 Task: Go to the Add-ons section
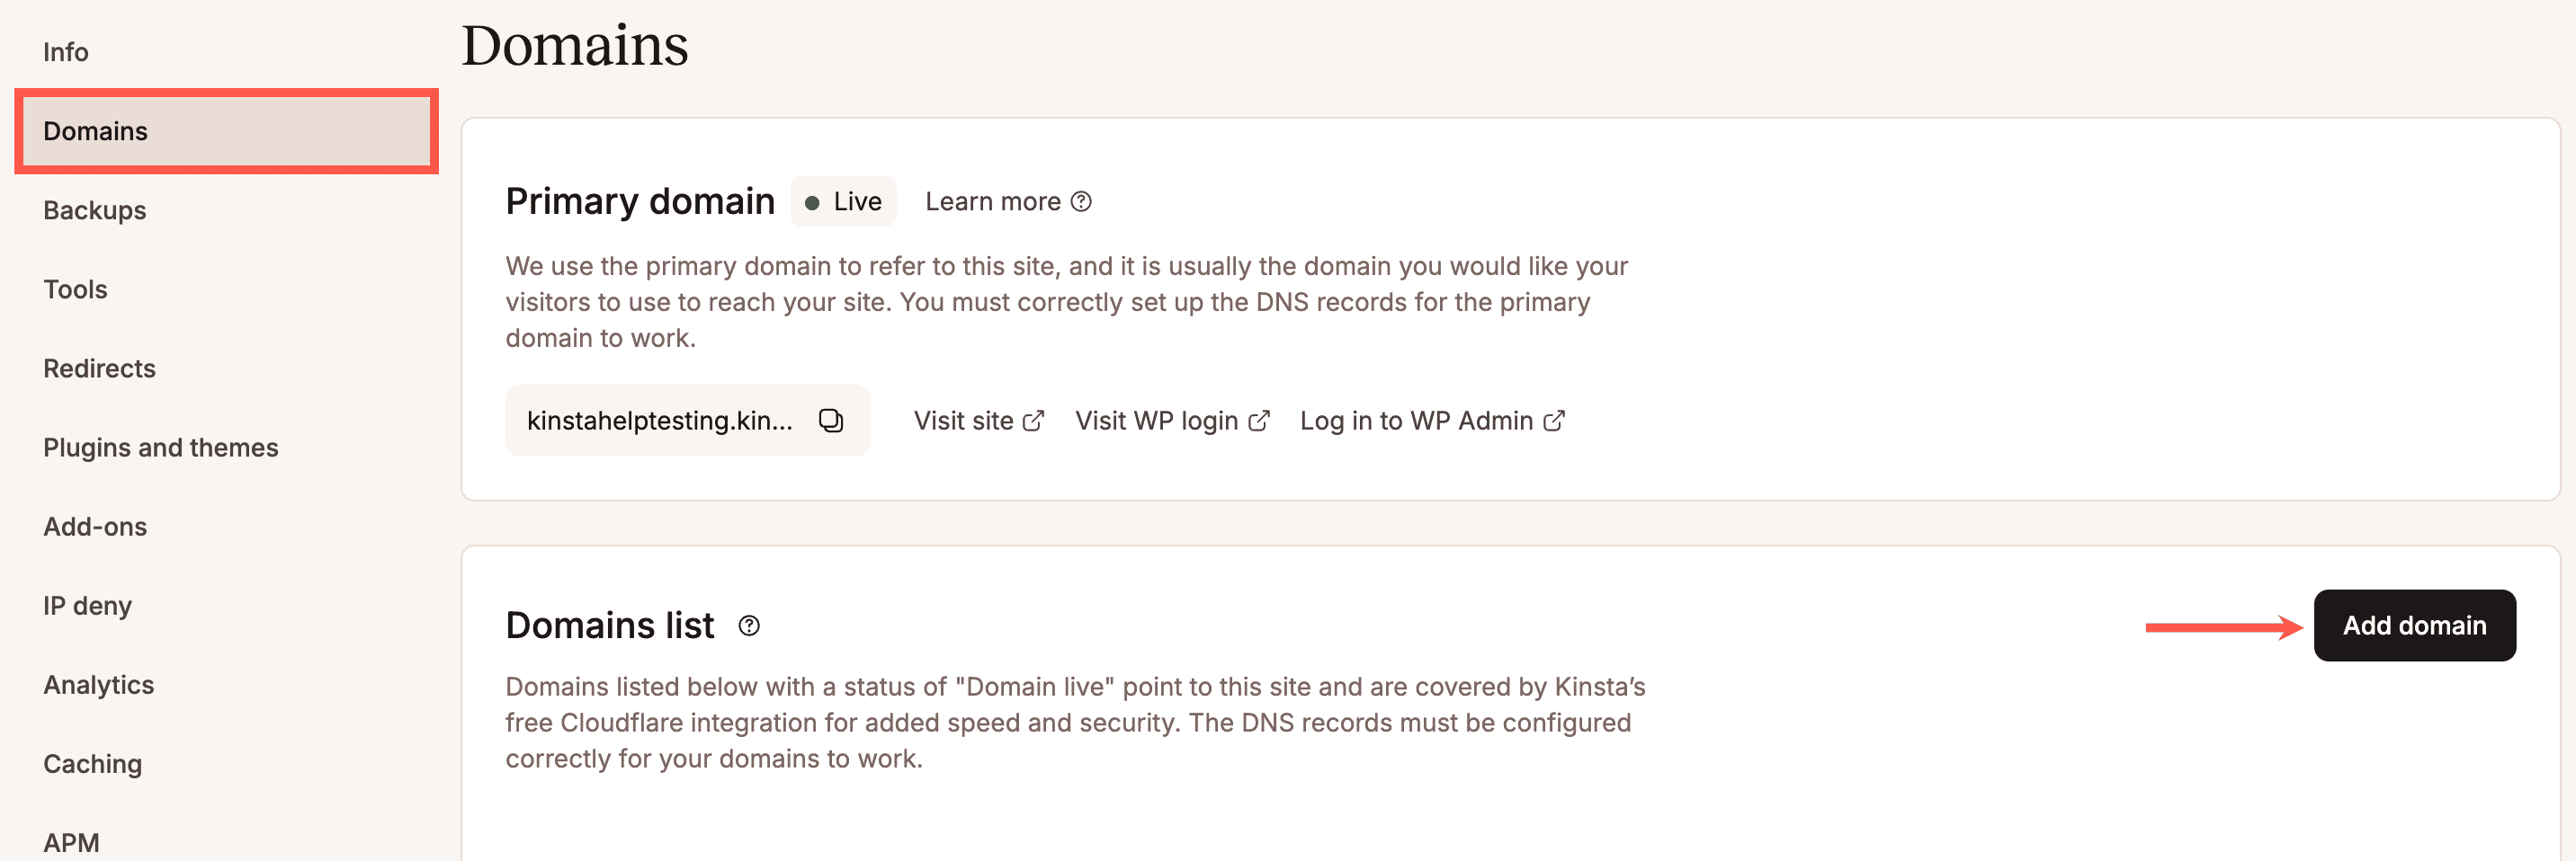95,527
